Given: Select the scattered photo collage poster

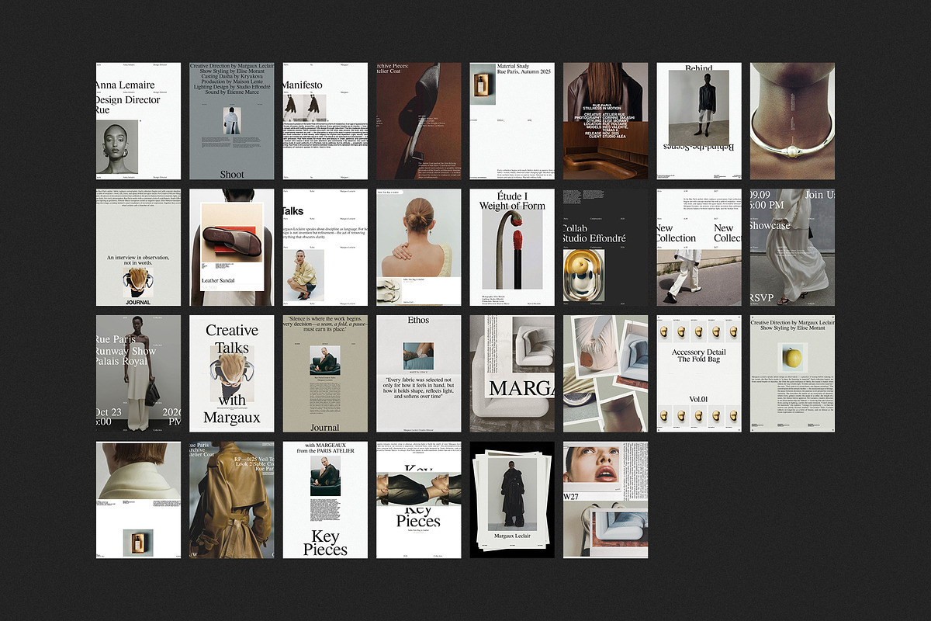Looking at the screenshot, I should click(605, 373).
